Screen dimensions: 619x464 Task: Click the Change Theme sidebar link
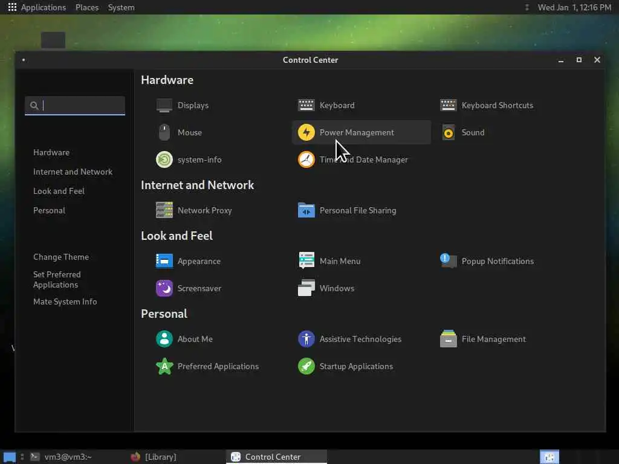(x=61, y=257)
